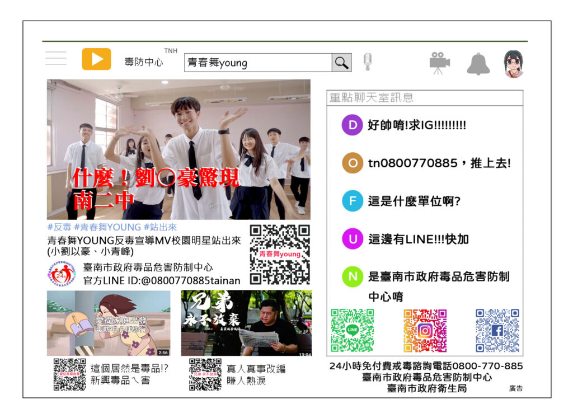573x418 pixels.
Task: Click the TNH label near the logo
Action: tap(171, 51)
